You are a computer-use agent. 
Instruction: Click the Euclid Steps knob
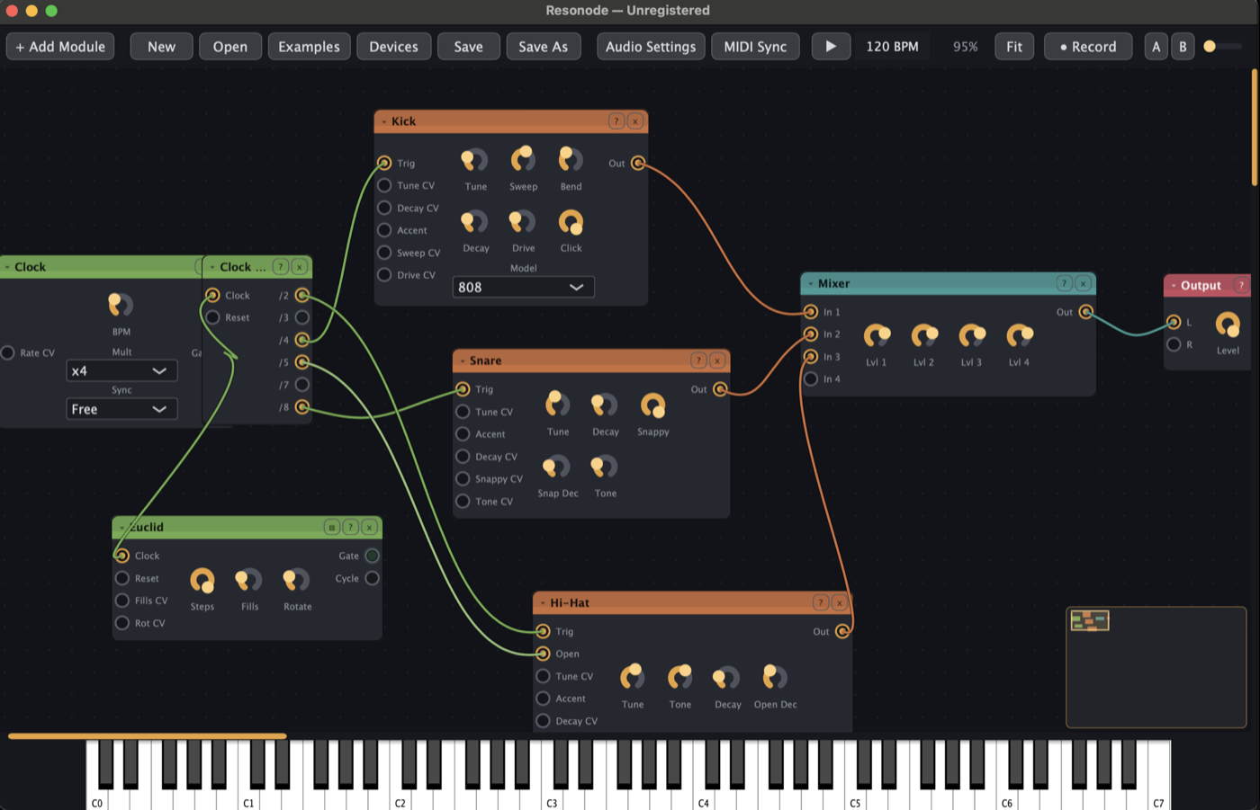pos(202,581)
